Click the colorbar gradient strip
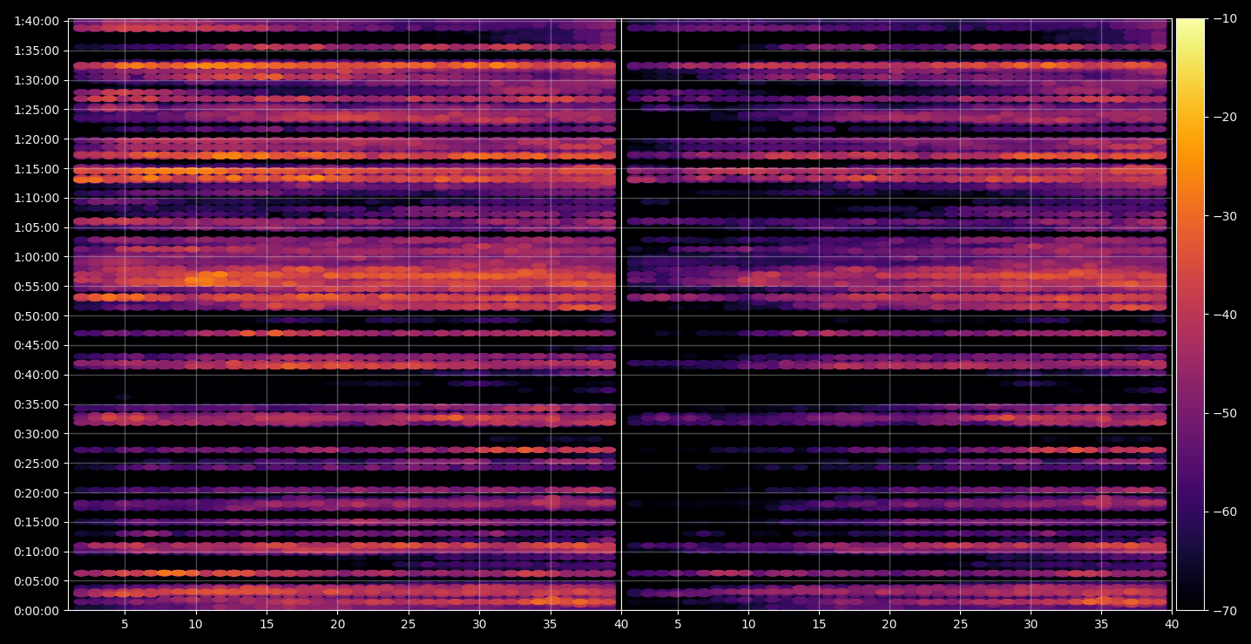The width and height of the screenshot is (1251, 644). pyautogui.click(x=1190, y=315)
